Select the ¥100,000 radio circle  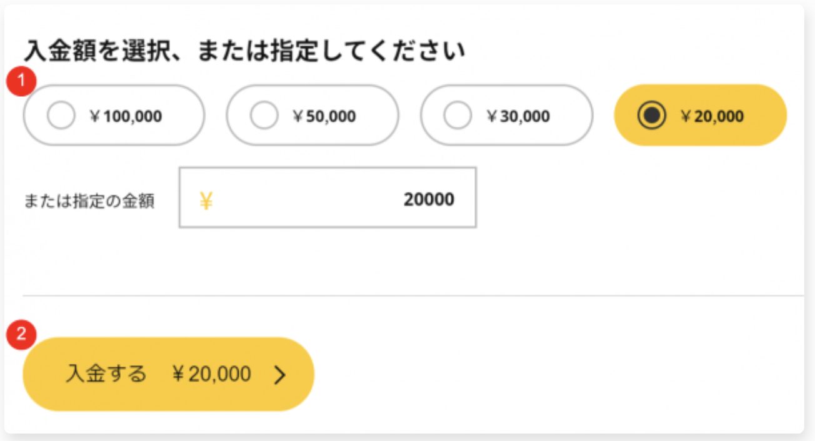(x=61, y=116)
